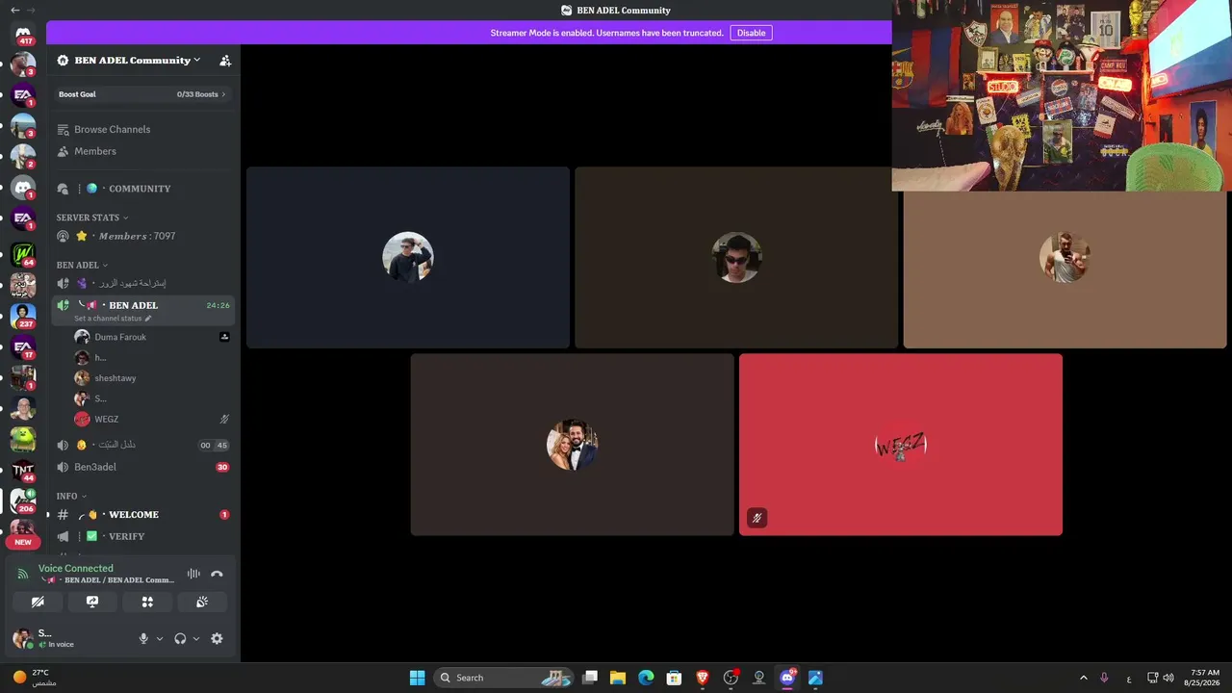Collapse the INFO category
Viewport: 1232px width, 693px height.
point(71,496)
